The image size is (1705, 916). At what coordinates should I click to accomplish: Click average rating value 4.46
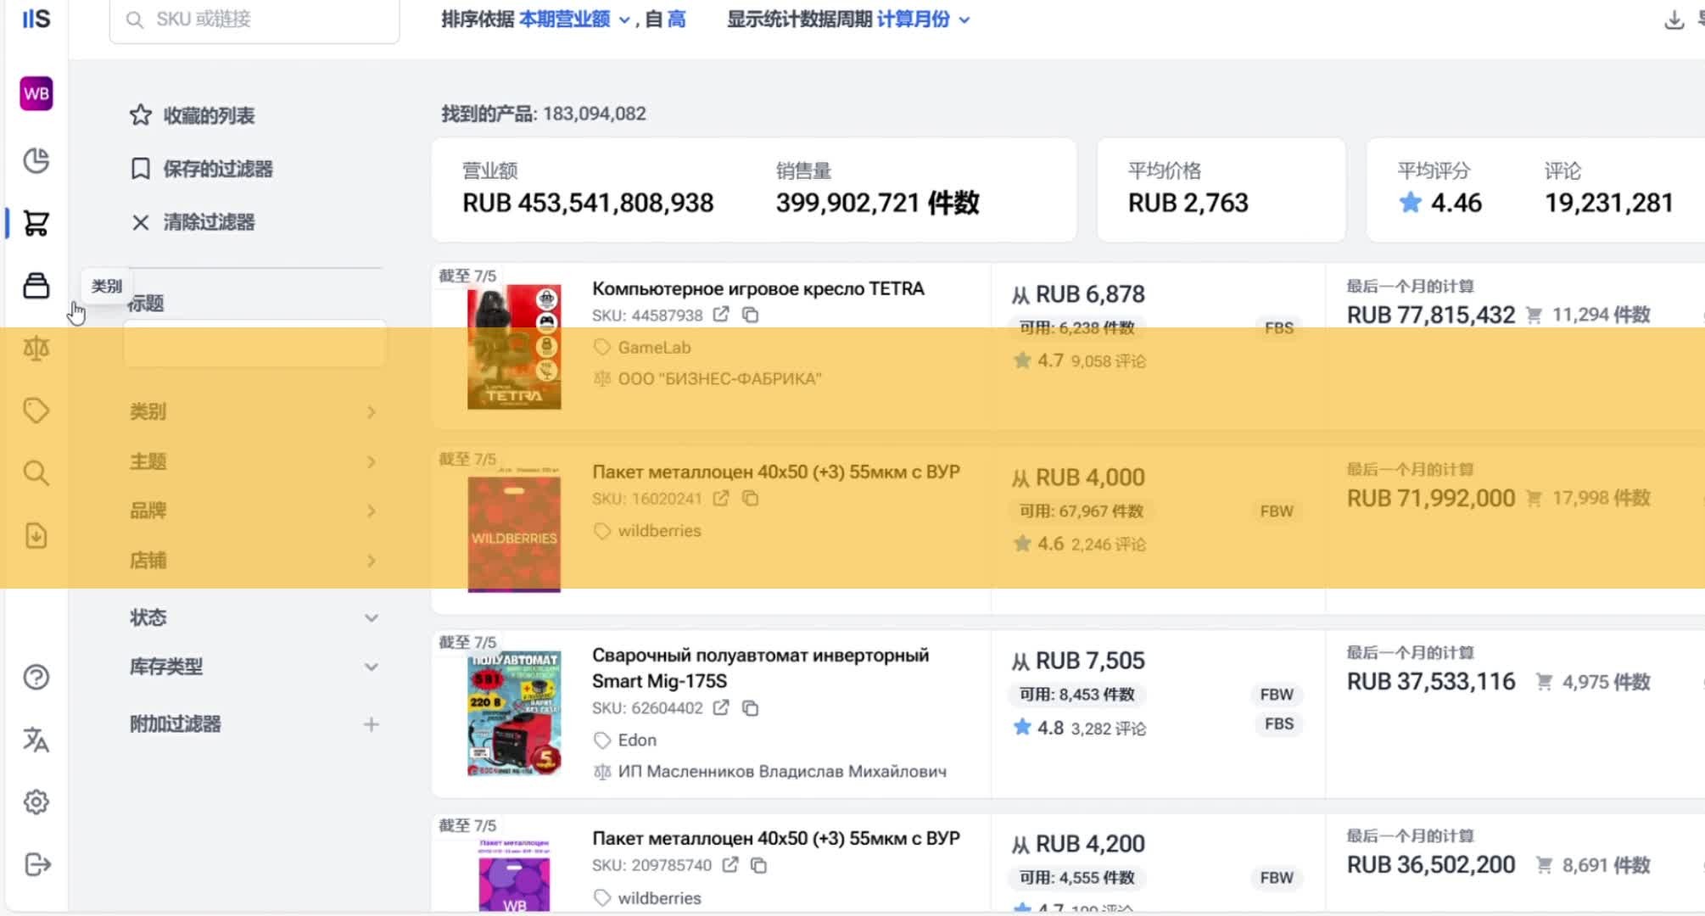[1456, 203]
